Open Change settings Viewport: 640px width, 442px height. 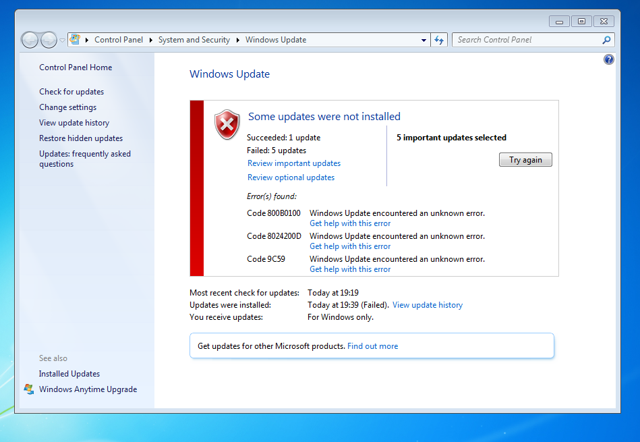click(x=67, y=107)
